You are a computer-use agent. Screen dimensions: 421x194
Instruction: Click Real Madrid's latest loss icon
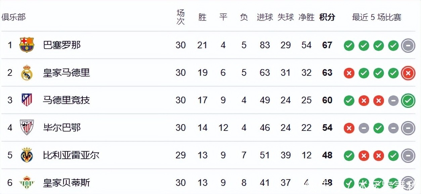[x=408, y=73]
